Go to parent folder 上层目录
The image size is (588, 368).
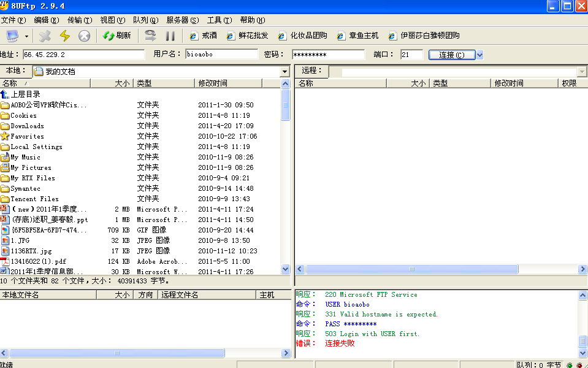21,94
